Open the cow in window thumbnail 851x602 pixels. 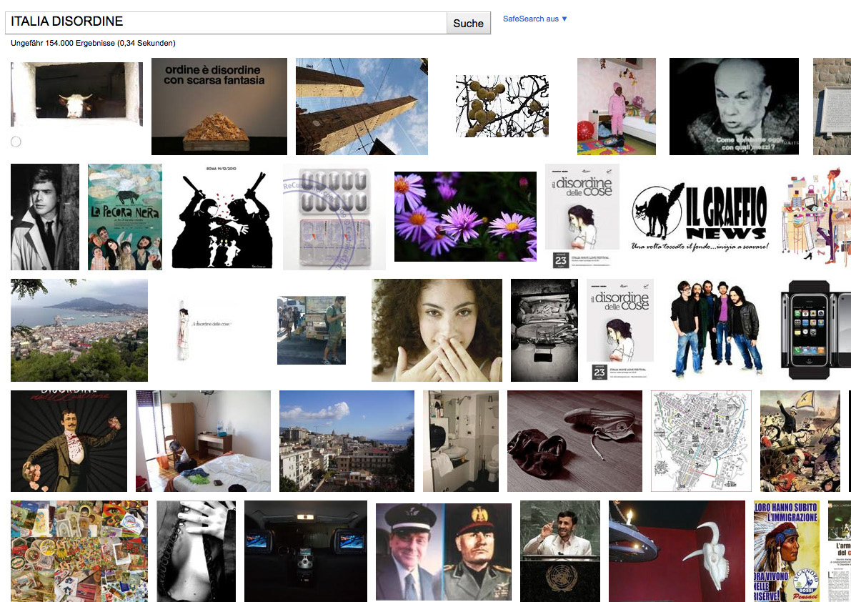tap(76, 94)
